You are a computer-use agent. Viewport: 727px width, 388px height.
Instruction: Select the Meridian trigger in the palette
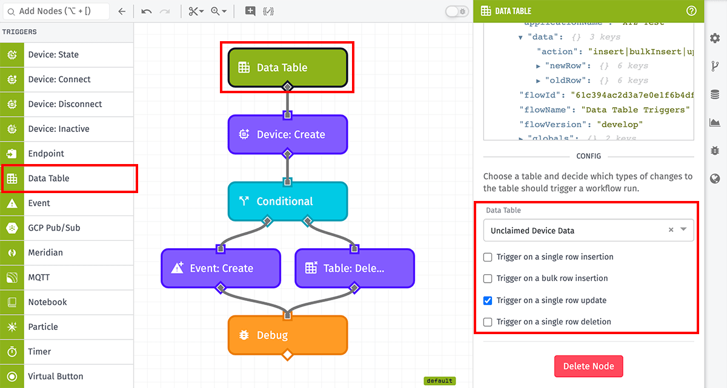(67, 252)
